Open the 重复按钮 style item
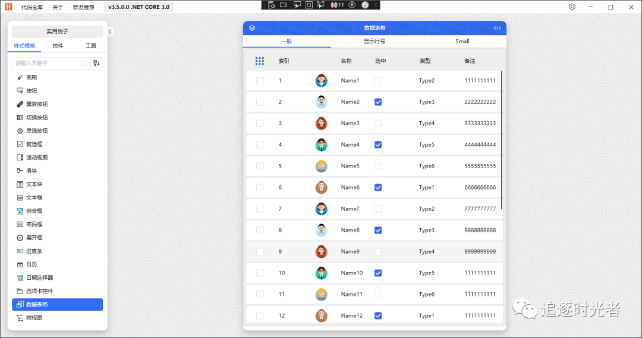This screenshot has width=642, height=338. click(57, 104)
